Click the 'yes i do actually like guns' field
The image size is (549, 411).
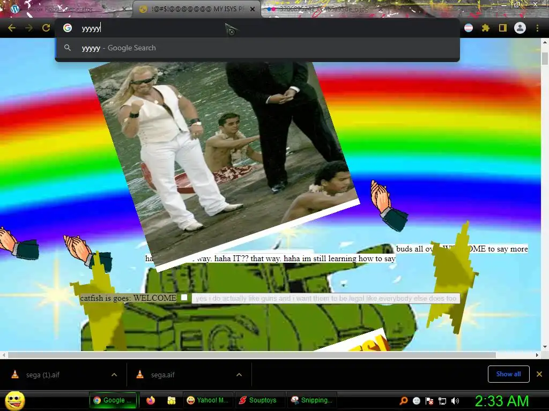point(325,298)
